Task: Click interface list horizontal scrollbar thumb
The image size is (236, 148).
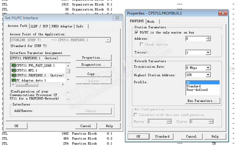Action: click(x=27, y=85)
